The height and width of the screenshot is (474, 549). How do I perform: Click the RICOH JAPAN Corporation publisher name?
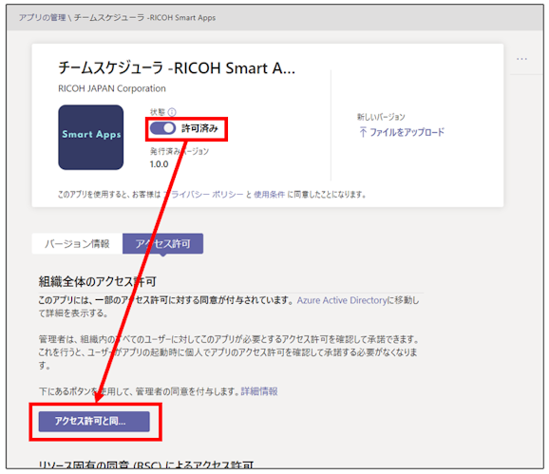(x=112, y=88)
